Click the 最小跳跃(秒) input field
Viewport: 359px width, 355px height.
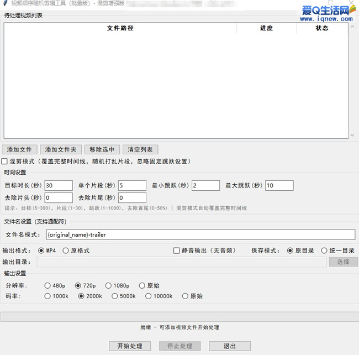coord(205,185)
